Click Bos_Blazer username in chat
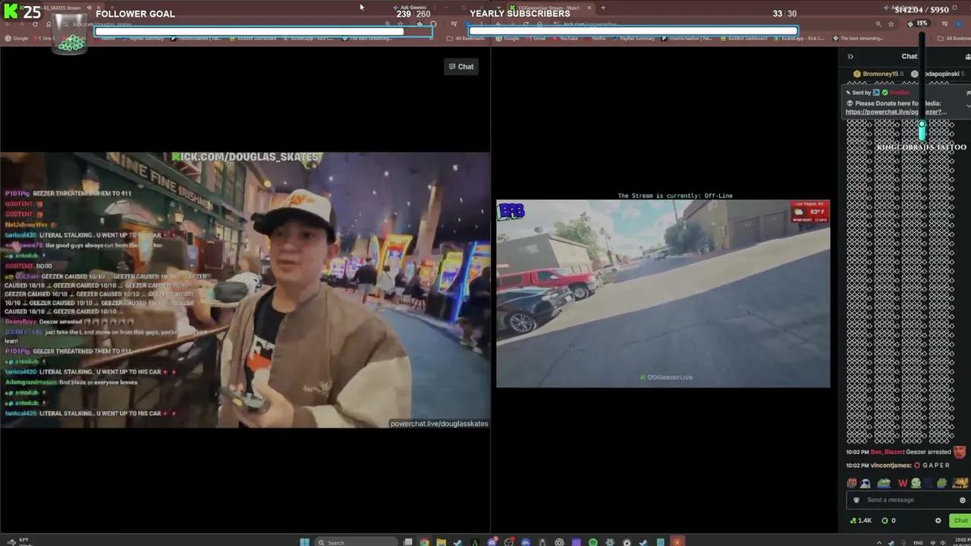Image resolution: width=971 pixels, height=546 pixels. [887, 452]
